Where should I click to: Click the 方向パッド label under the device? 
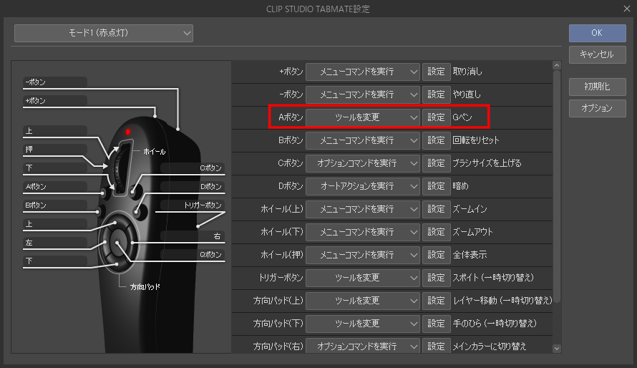click(x=145, y=287)
